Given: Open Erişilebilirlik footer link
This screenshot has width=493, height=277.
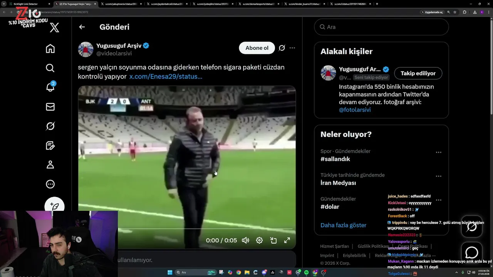Looking at the screenshot, I should coord(354,255).
